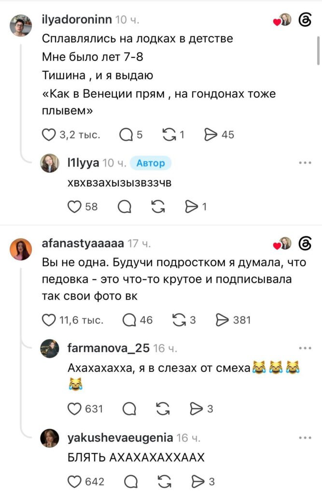Open yakushevaeugenia's username profile link
The image size is (322, 494).
click(x=120, y=438)
